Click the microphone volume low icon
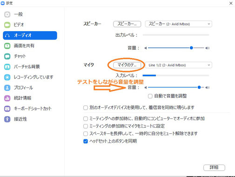Viewport: 235px width, 177px height. tap(146, 87)
